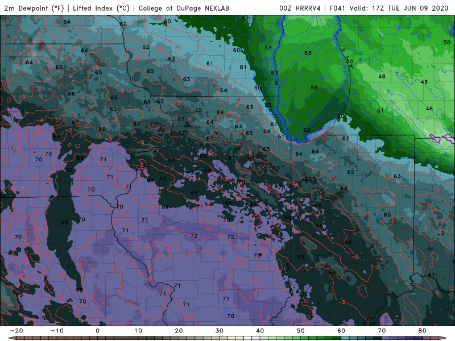Image resolution: width=455 pixels, height=341 pixels.
Task: Click the blue "12" lifted index contour label
Action: (x=321, y=78)
